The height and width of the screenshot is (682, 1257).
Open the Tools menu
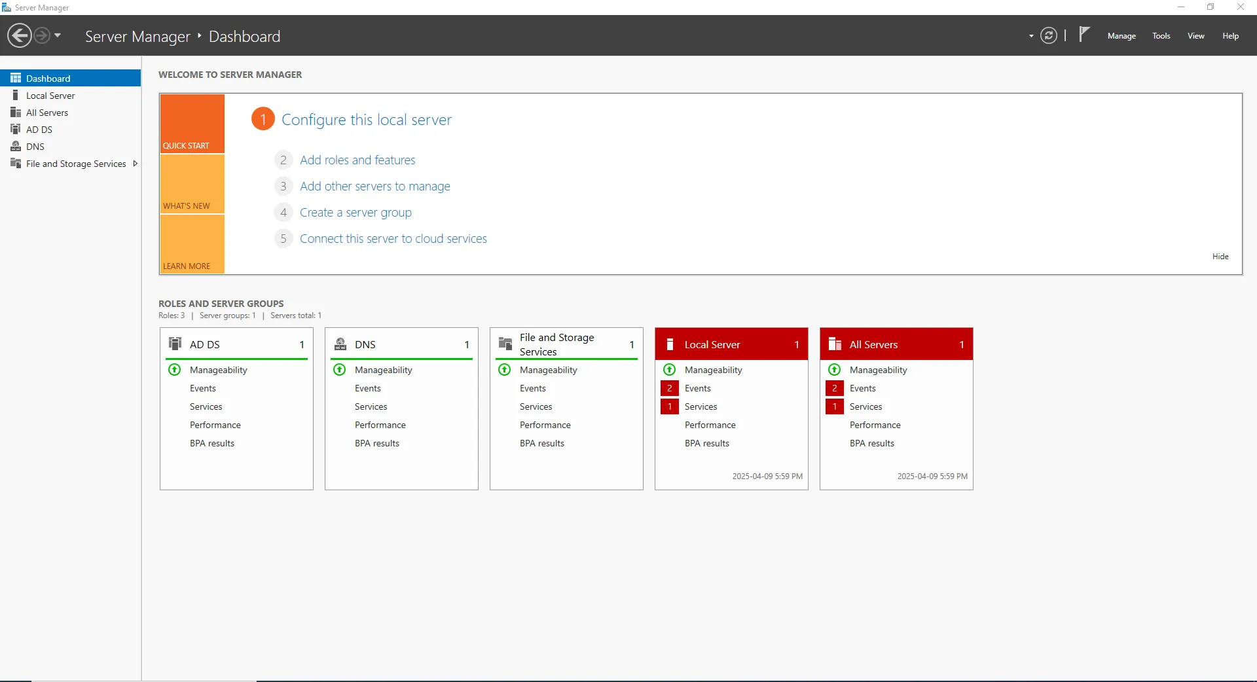1161,36
